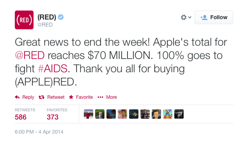Click the (RED) display name
Screen dimensions: 248x148
(x=47, y=17)
